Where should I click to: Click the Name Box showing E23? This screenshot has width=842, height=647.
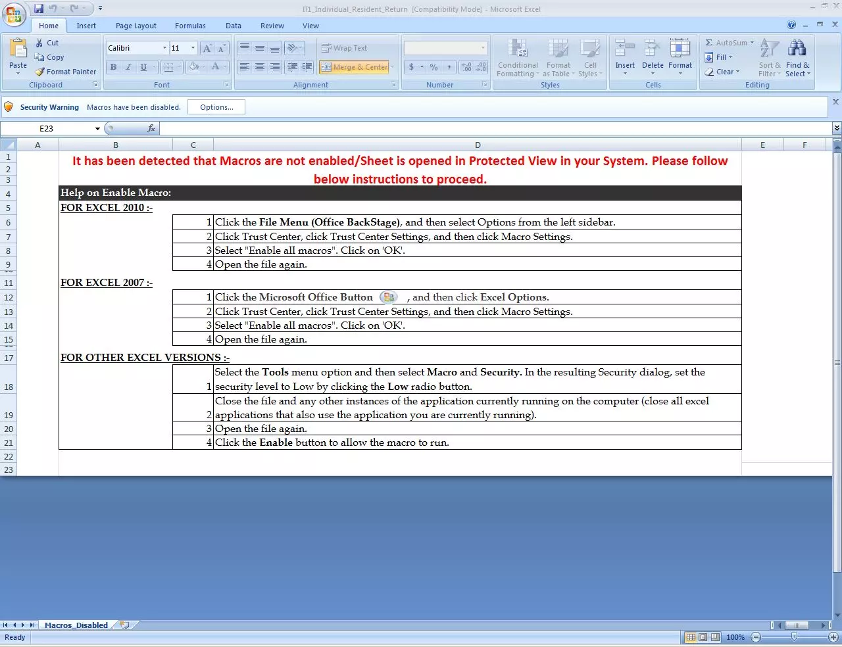(x=47, y=129)
